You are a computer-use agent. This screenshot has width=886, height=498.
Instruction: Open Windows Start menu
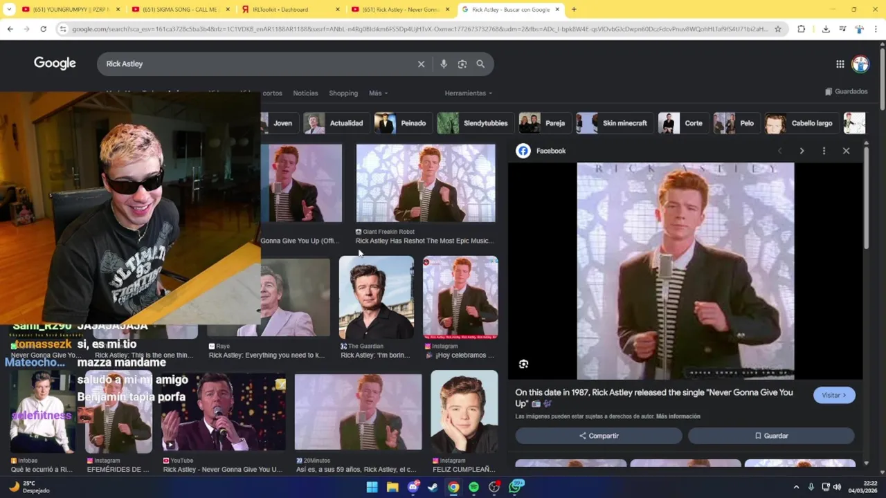click(x=372, y=487)
